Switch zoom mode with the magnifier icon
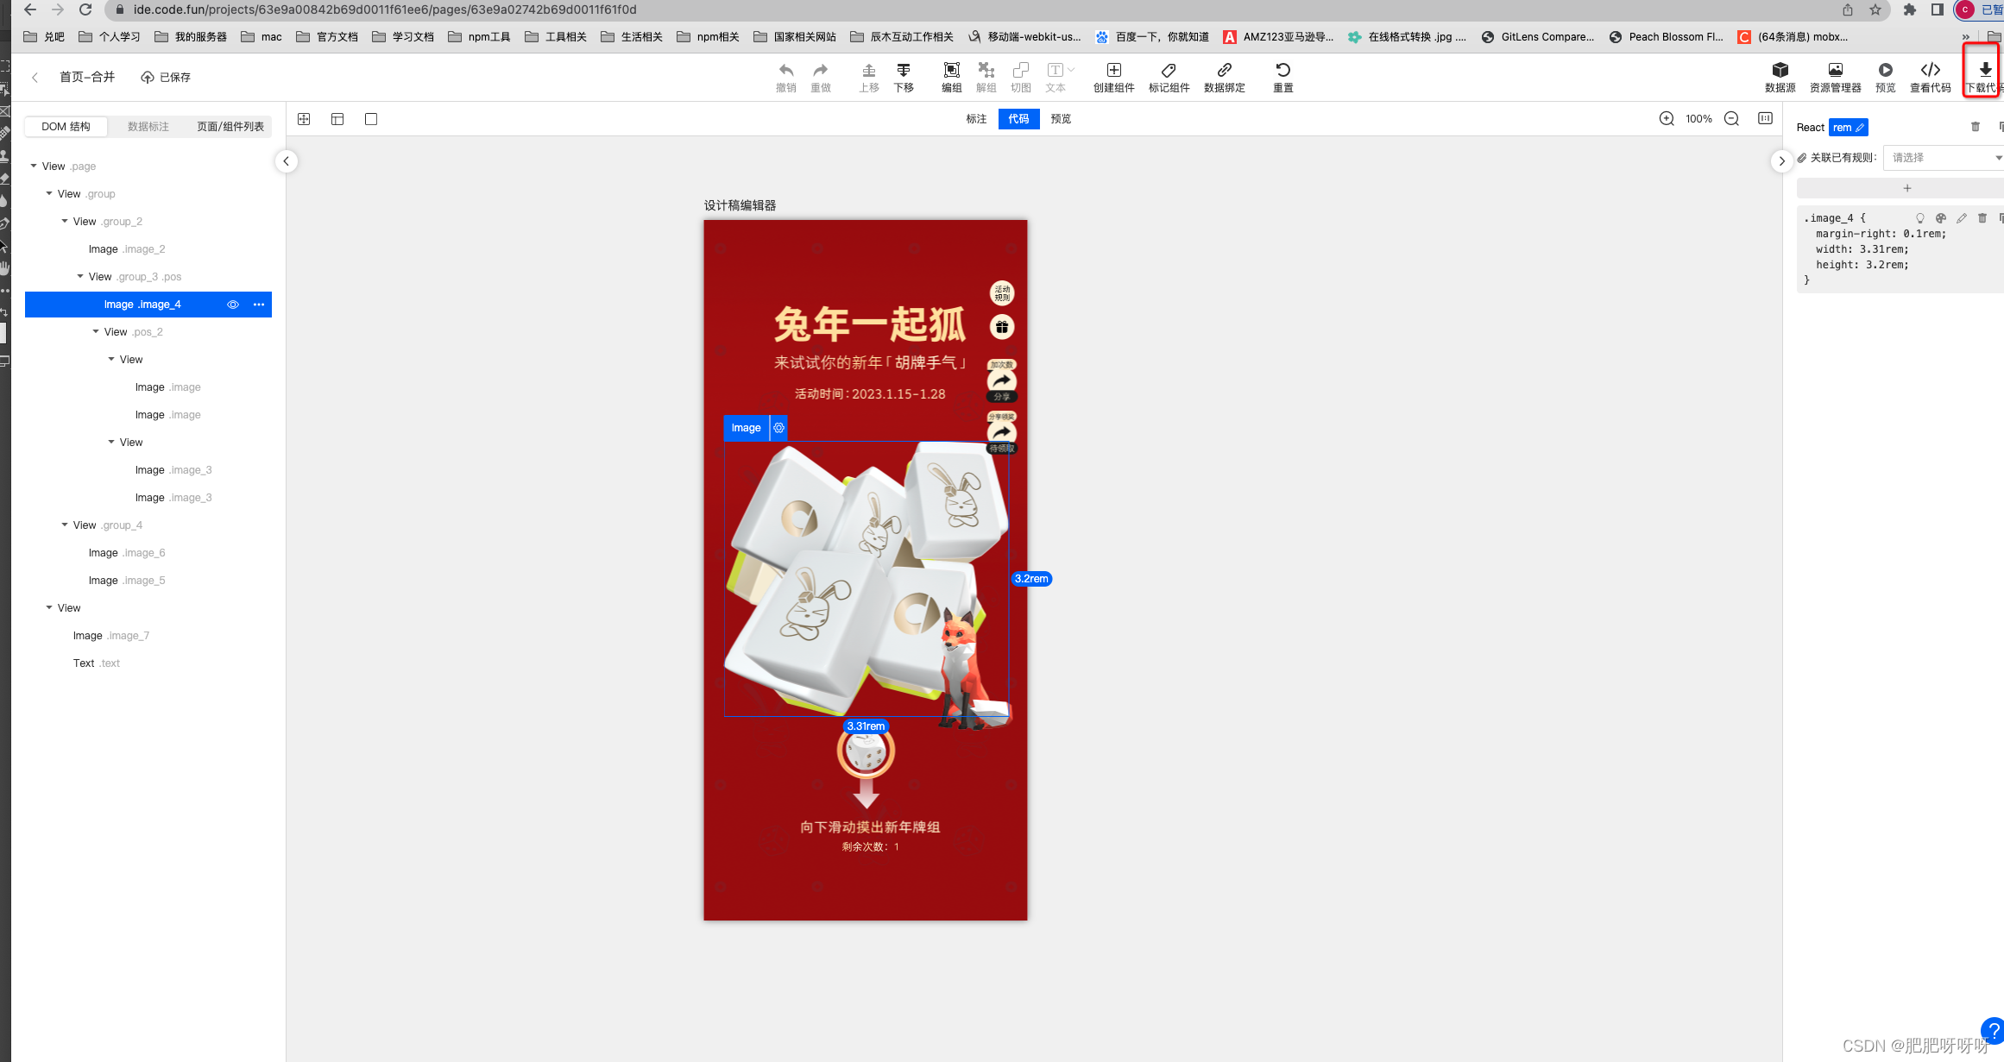 click(1667, 119)
